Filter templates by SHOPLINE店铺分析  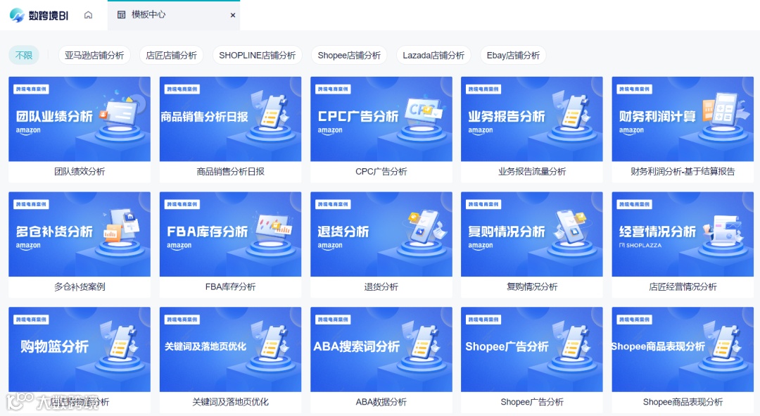(x=257, y=54)
